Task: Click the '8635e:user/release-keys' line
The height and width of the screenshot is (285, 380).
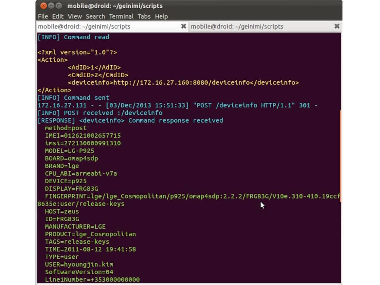Action: (81, 204)
